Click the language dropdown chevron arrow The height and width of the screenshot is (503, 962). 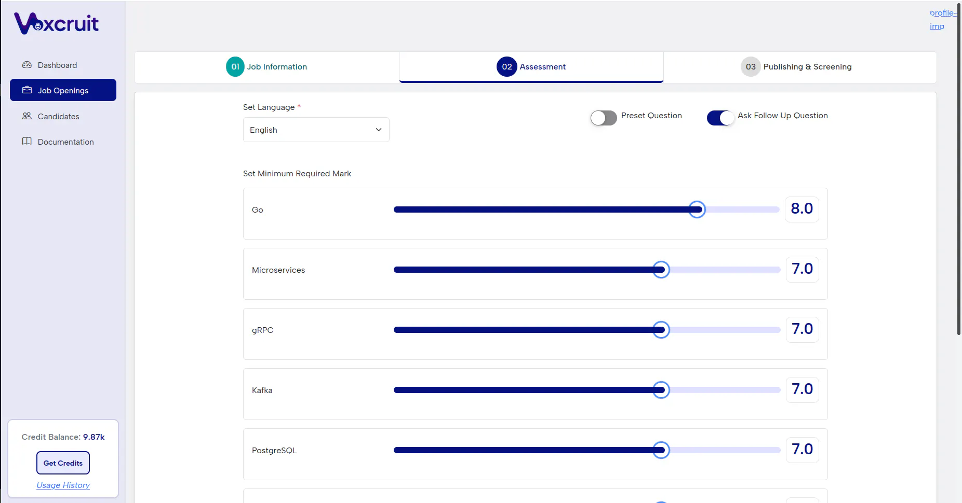[x=379, y=130]
